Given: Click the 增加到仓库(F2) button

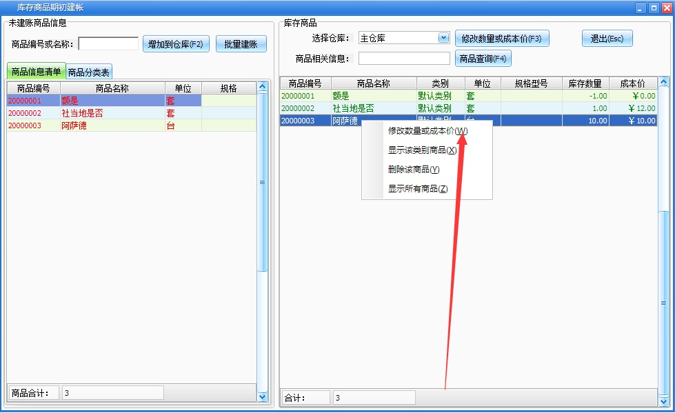Looking at the screenshot, I should (x=176, y=44).
